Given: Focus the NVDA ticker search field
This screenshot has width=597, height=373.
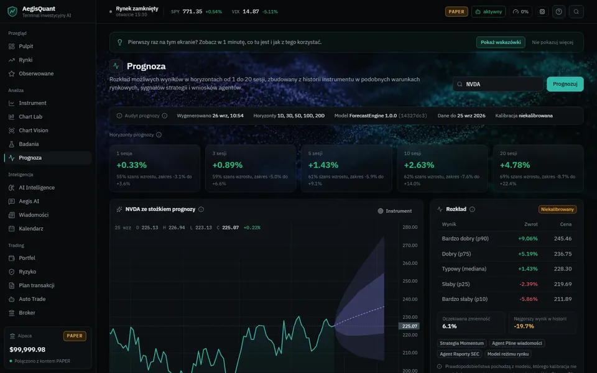Looking at the screenshot, I should tap(498, 84).
